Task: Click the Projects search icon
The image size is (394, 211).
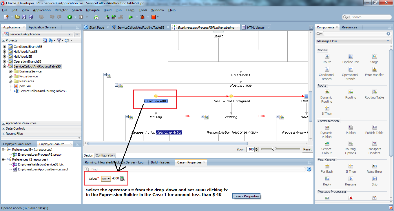Action: point(45,40)
